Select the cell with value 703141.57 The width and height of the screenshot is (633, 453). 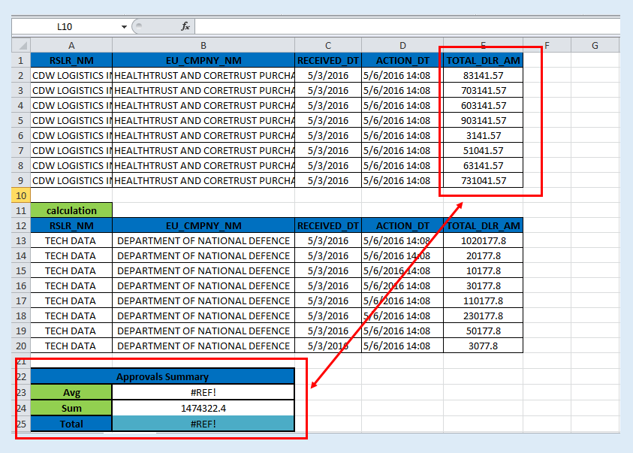484,90
